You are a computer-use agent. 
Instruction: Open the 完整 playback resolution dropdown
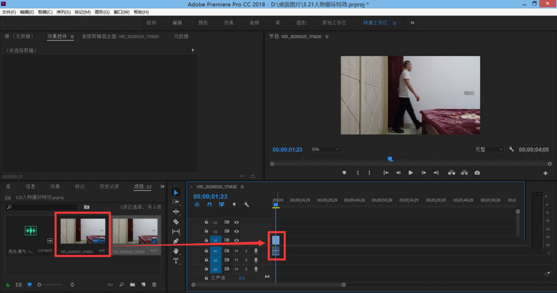[488, 149]
